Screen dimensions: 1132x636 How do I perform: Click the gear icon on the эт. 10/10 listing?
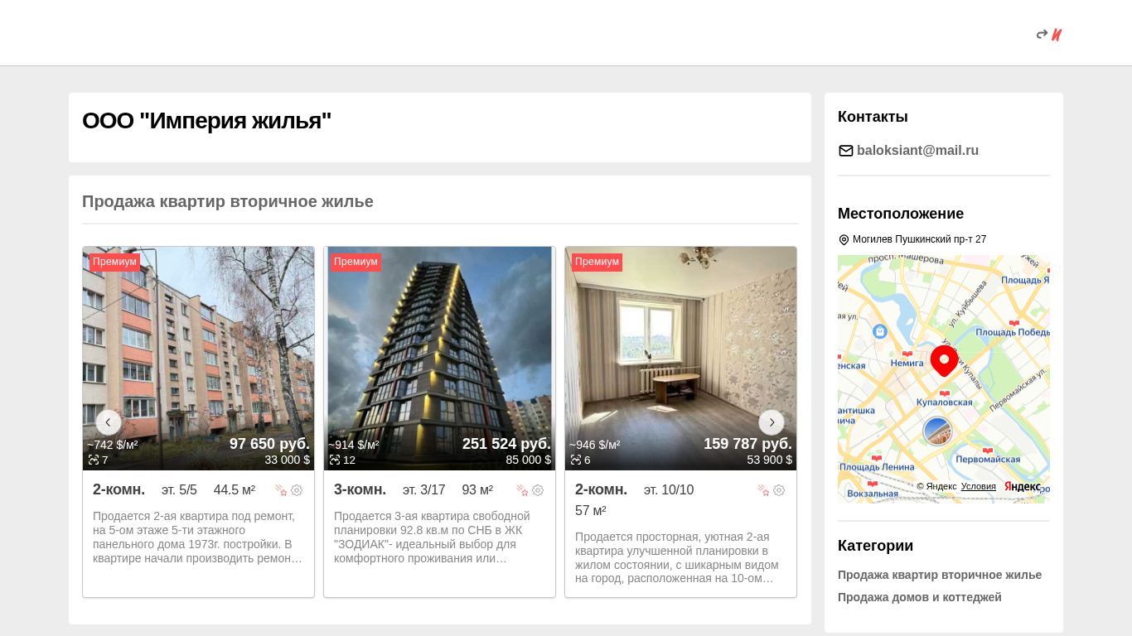[779, 490]
